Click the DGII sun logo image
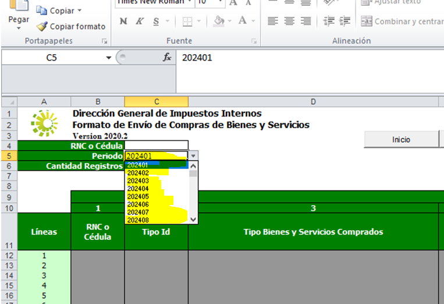The image size is (444, 304). [44, 123]
